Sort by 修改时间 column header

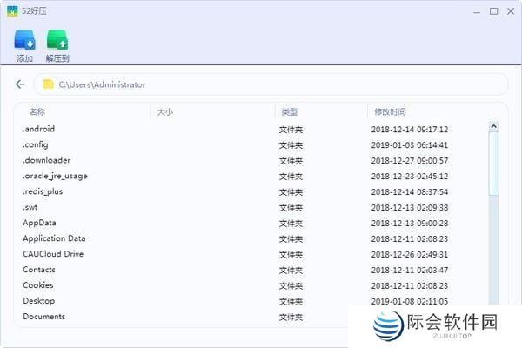390,112
